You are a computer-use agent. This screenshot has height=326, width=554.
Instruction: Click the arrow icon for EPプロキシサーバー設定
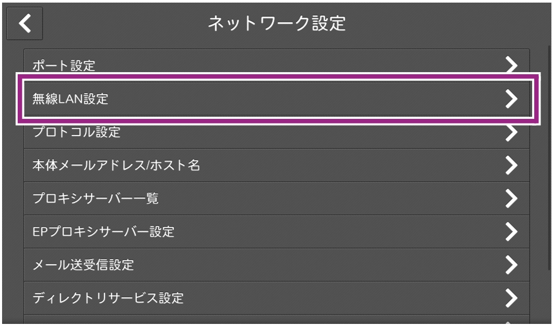click(512, 232)
